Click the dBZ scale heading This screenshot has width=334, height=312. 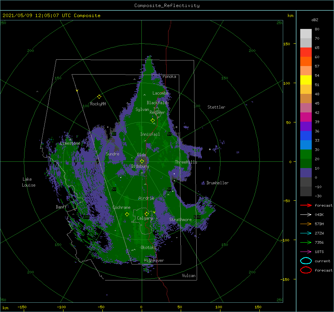tap(315, 20)
